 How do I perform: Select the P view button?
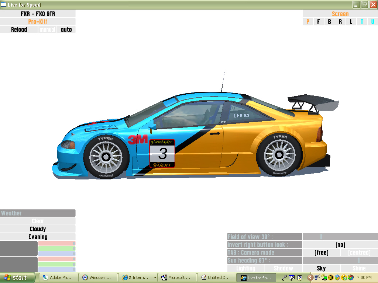[308, 22]
